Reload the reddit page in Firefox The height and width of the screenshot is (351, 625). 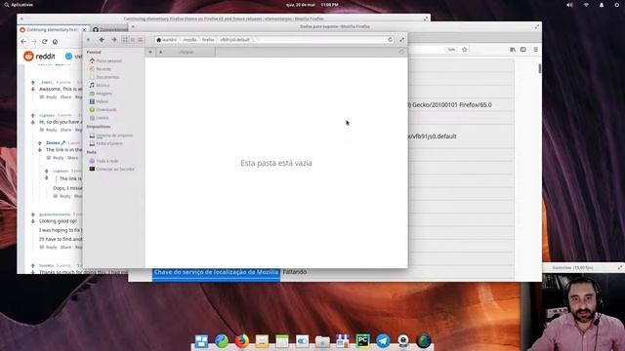45,41
